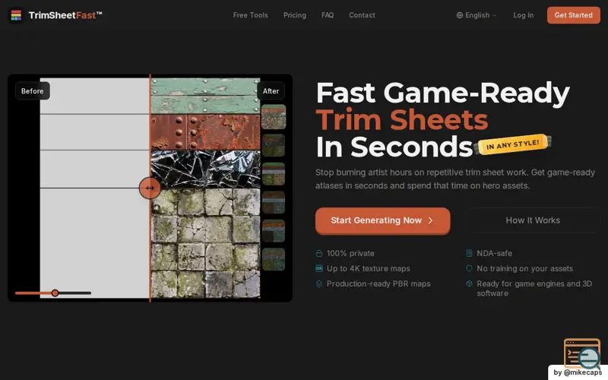This screenshot has height=380, width=608.
Task: Click the How It Works button
Action: [x=533, y=220]
